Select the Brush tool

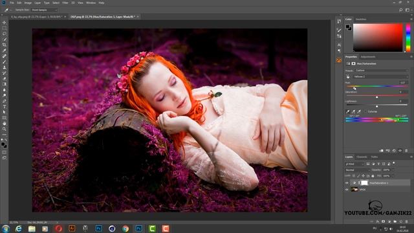(x=5, y=62)
